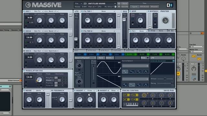Switch to KTR OSC tab
The image size is (207, 116).
[93, 51]
